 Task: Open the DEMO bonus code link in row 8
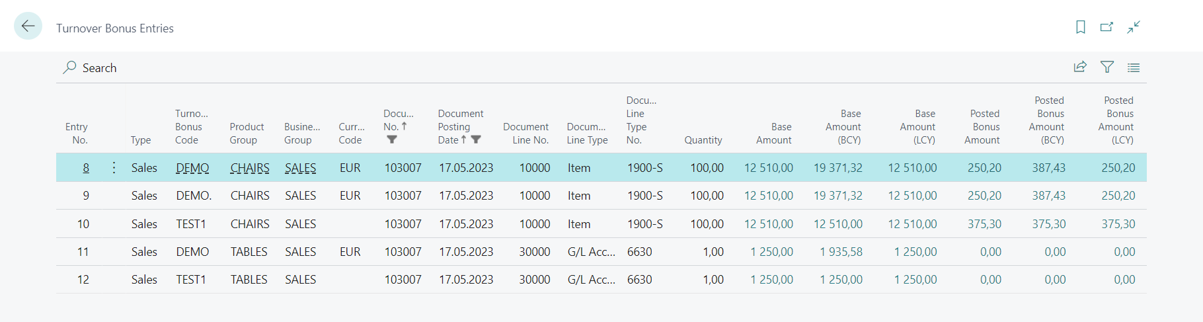point(192,168)
